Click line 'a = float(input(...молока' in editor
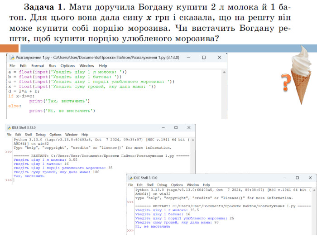 [x=67, y=72]
